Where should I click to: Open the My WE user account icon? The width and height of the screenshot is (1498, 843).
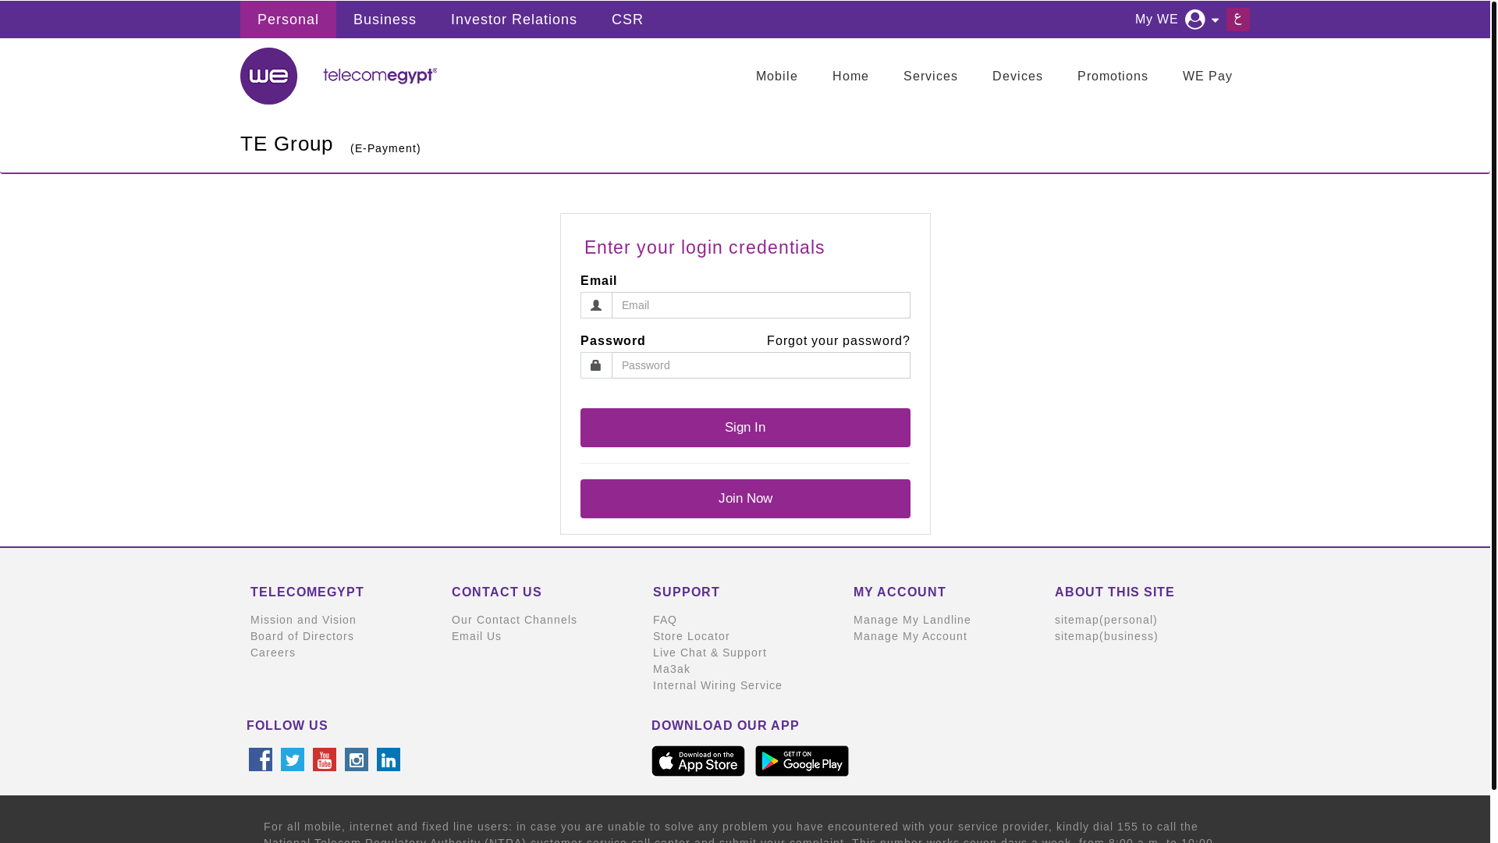pyautogui.click(x=1194, y=20)
